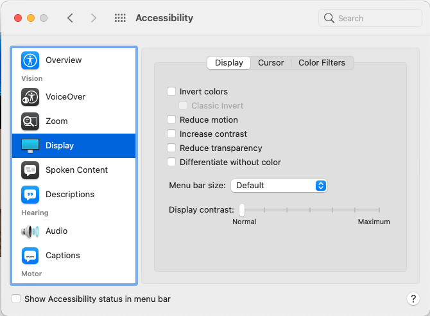Select the VoiceOver icon in sidebar
The width and height of the screenshot is (430, 316).
(30, 97)
